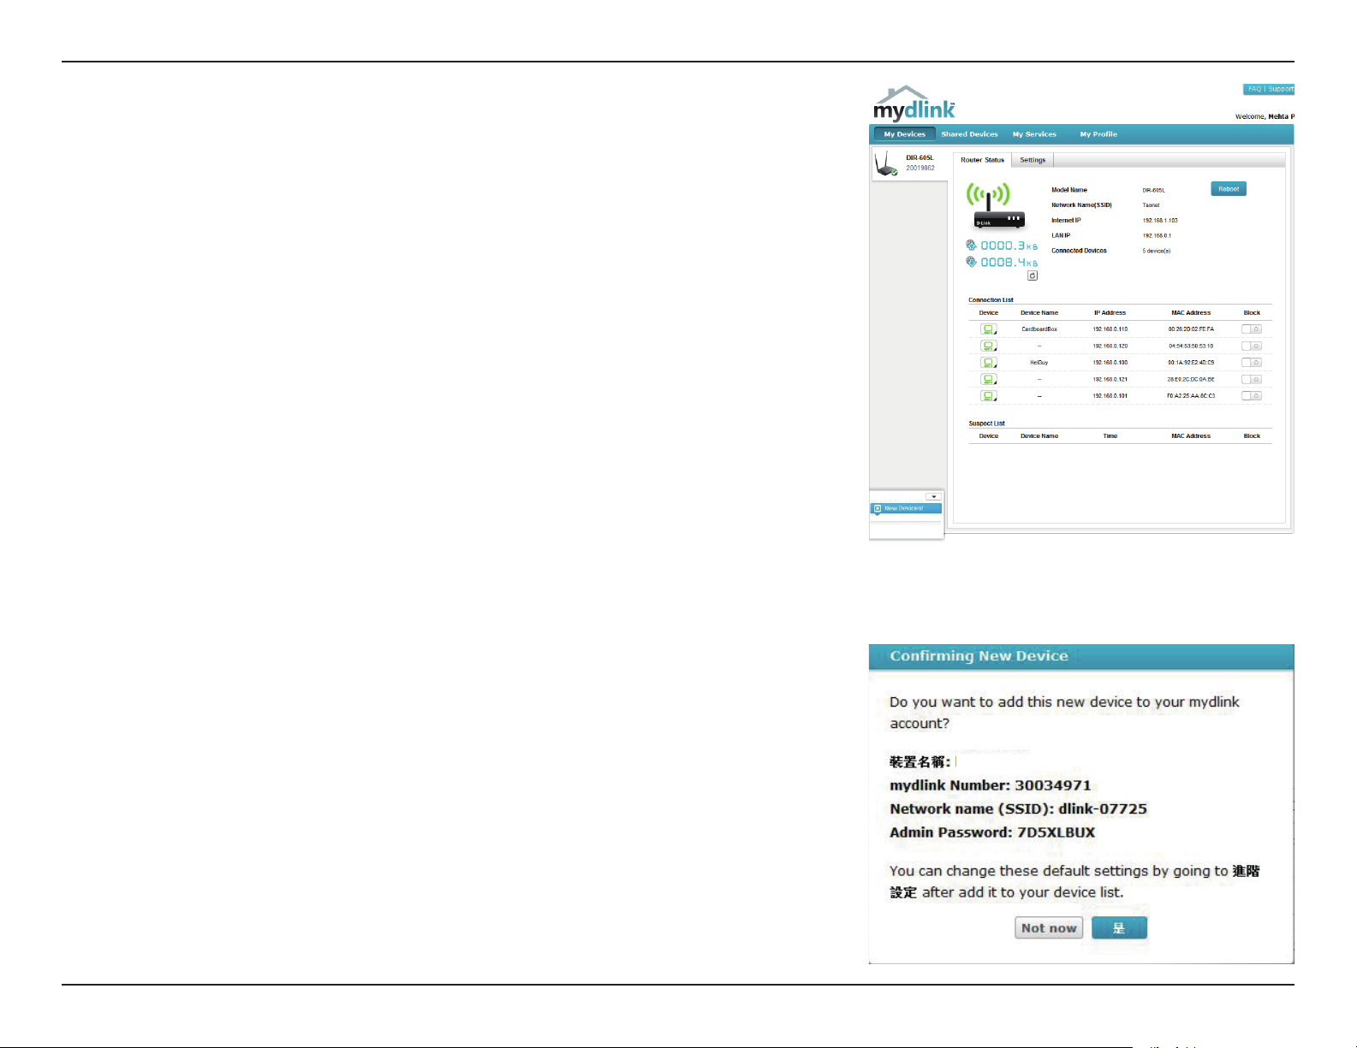The width and height of the screenshot is (1357, 1048).
Task: Click the mydlink logo
Action: (914, 104)
